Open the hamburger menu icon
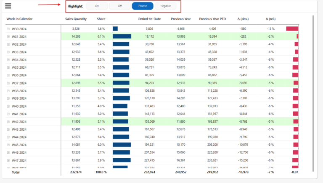The height and width of the screenshot is (183, 323). pos(8,6)
